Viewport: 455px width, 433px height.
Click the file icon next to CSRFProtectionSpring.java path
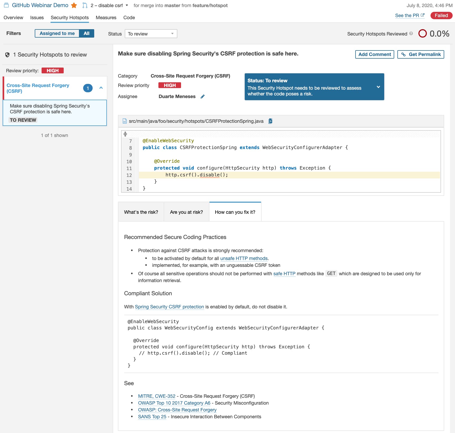[124, 121]
